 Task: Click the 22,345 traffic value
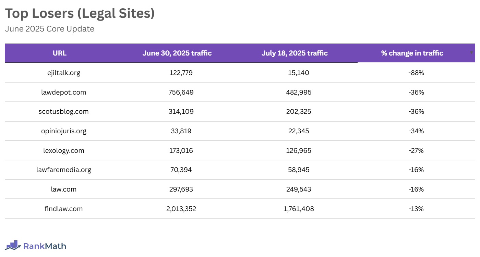click(x=299, y=131)
